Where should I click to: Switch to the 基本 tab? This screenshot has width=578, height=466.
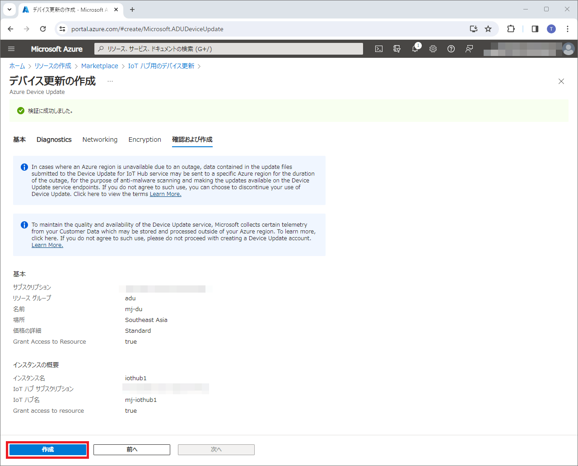(19, 140)
